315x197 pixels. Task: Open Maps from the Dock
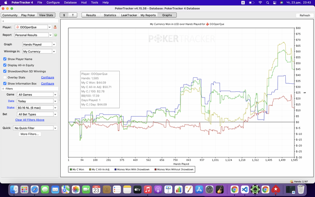click(x=66, y=189)
